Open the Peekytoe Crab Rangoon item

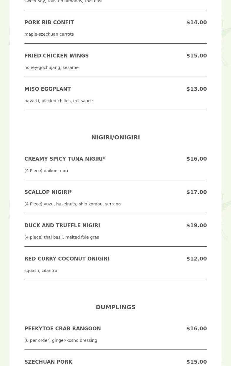pyautogui.click(x=62, y=329)
